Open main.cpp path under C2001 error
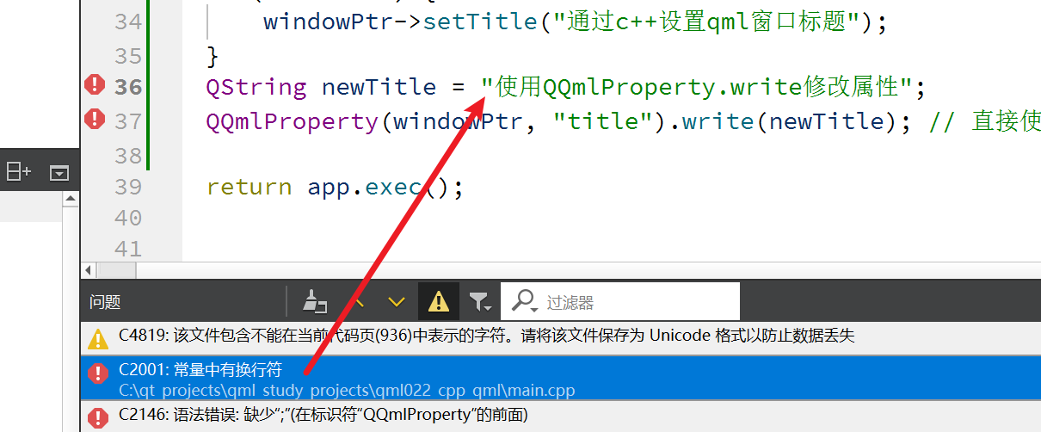This screenshot has width=1041, height=432. coord(347,391)
